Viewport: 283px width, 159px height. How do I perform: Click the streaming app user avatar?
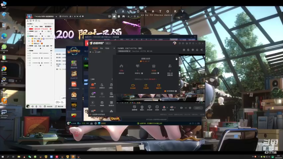(174, 43)
